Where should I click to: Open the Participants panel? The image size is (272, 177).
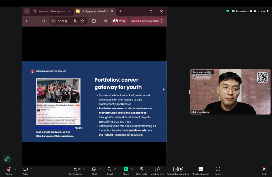click(x=75, y=170)
